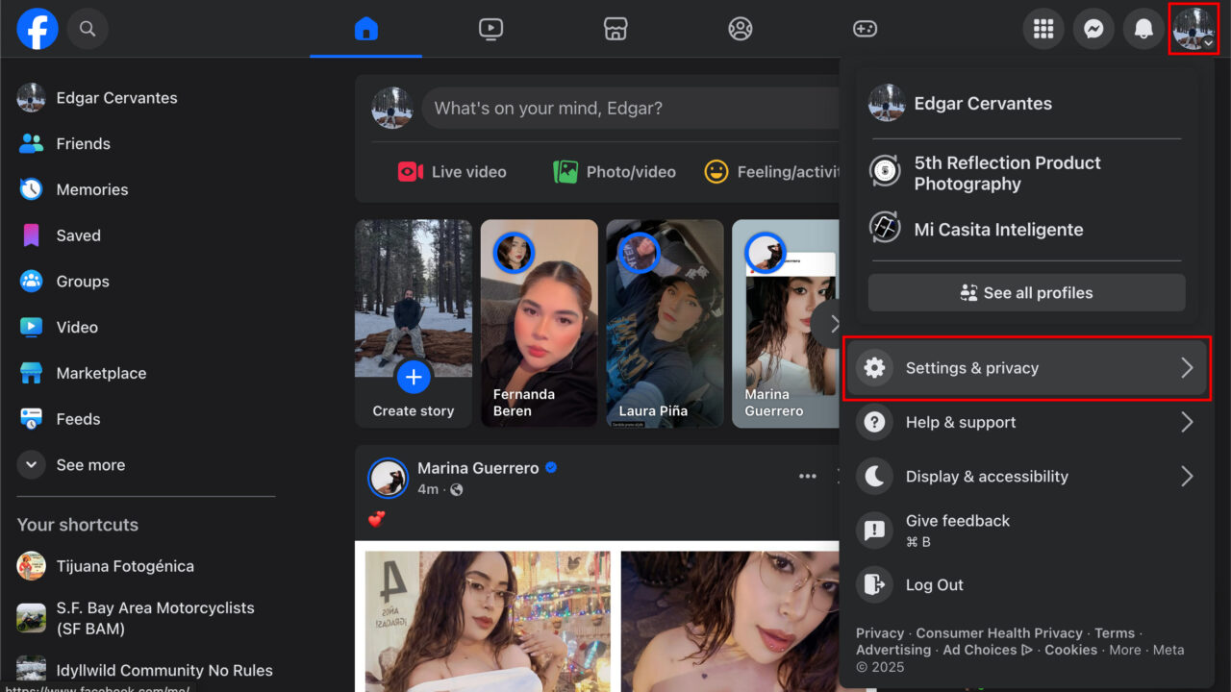Open the Gaming icon in the top bar

coord(865,29)
